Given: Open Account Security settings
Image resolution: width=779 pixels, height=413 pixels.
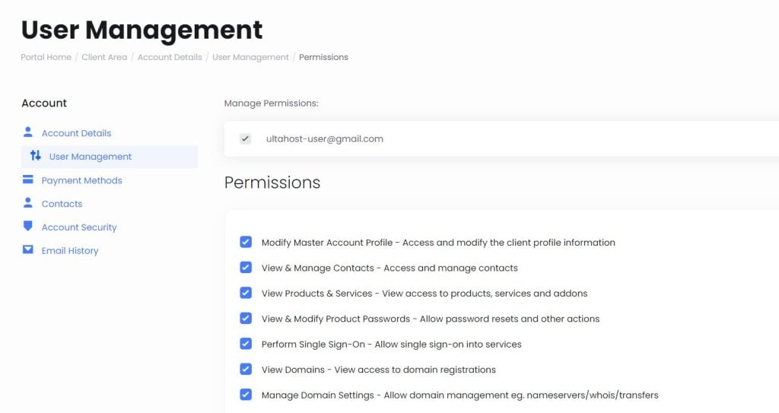Looking at the screenshot, I should click(79, 227).
